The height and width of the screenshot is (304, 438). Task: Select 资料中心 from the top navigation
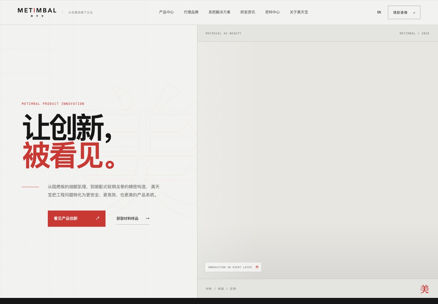point(272,12)
